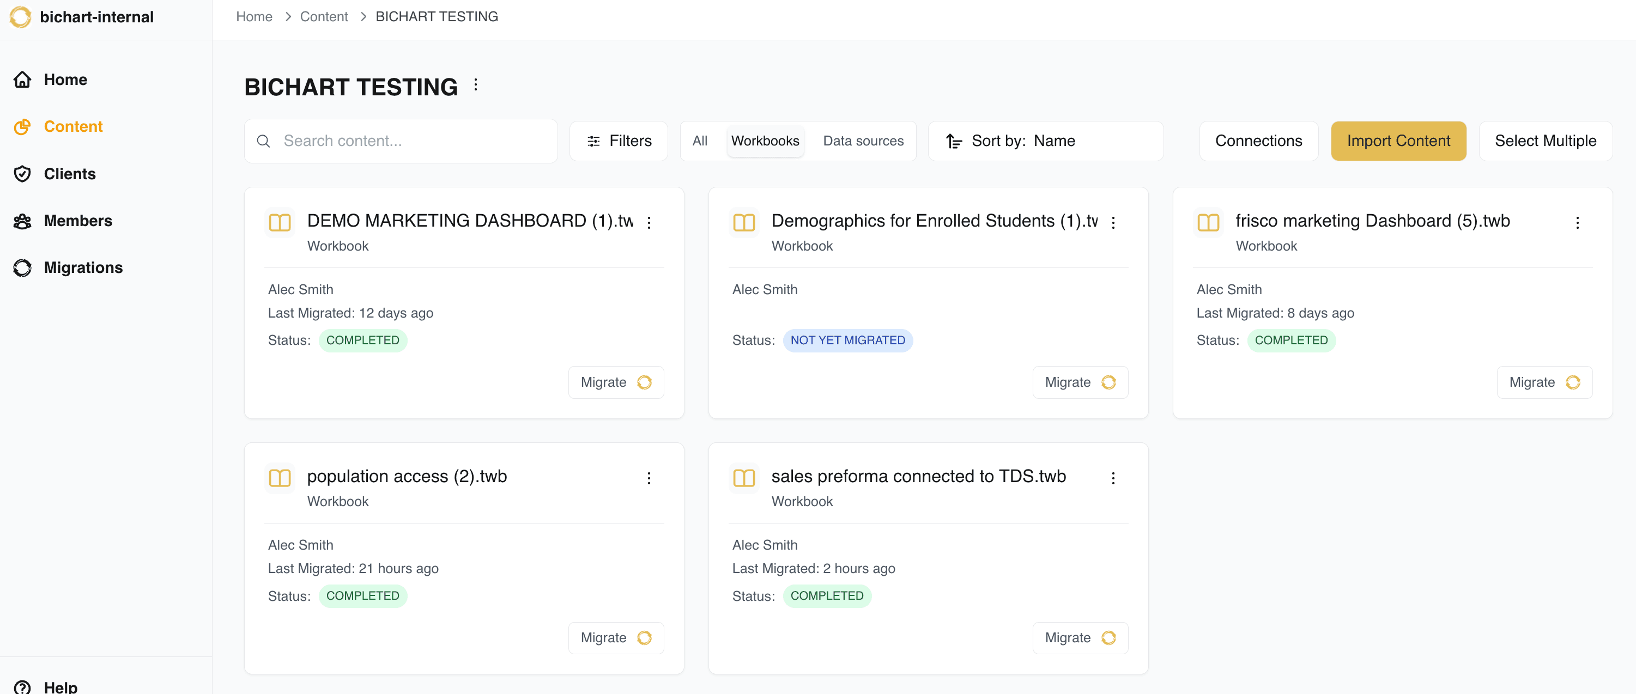Screen dimensions: 1636x694
Task: Migrate the Demographics for Enrolled Students workbook
Action: pyautogui.click(x=1080, y=382)
